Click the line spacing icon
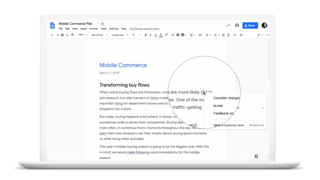Viewport: 320px width, 180px height. 200,35
